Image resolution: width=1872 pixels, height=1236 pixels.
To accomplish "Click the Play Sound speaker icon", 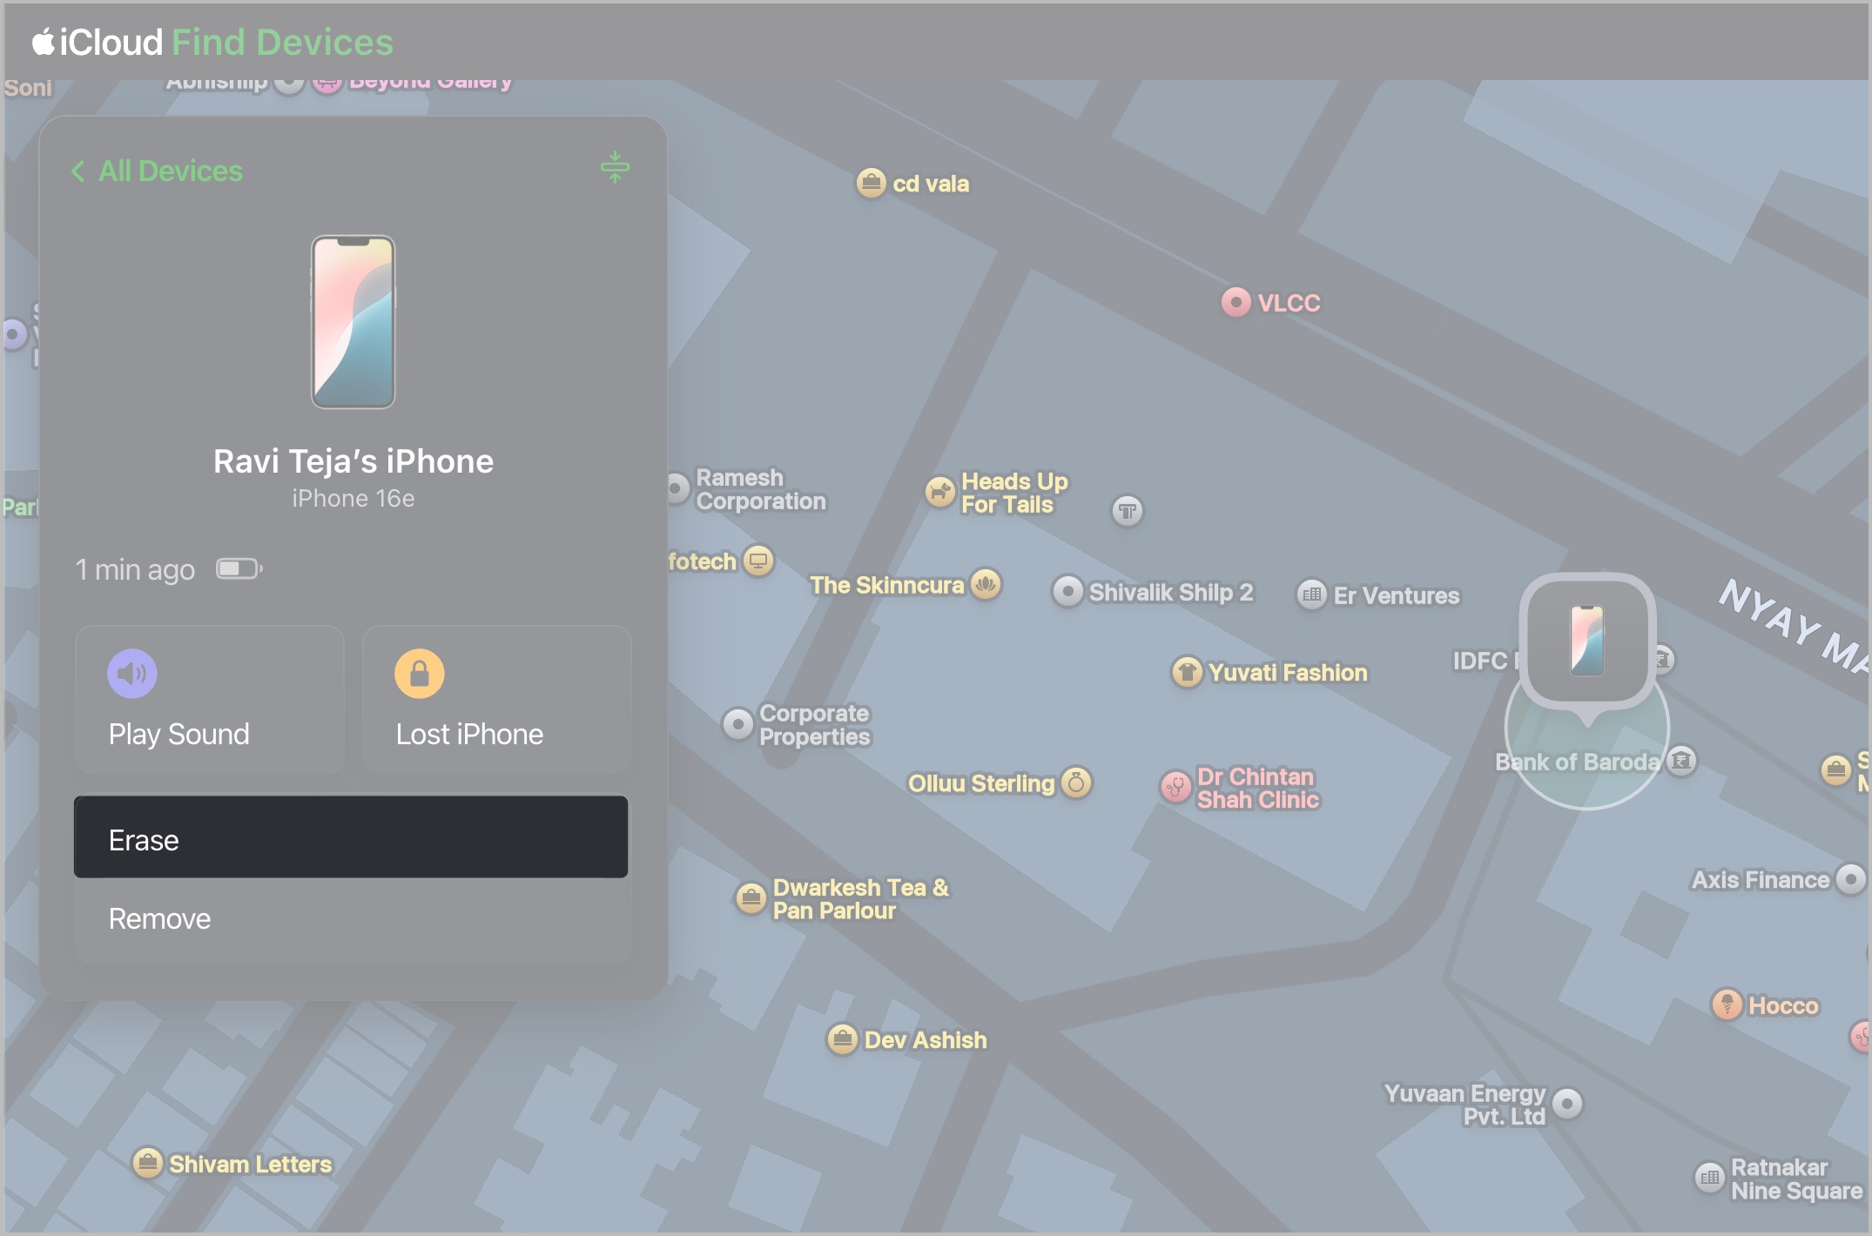I will coord(132,674).
